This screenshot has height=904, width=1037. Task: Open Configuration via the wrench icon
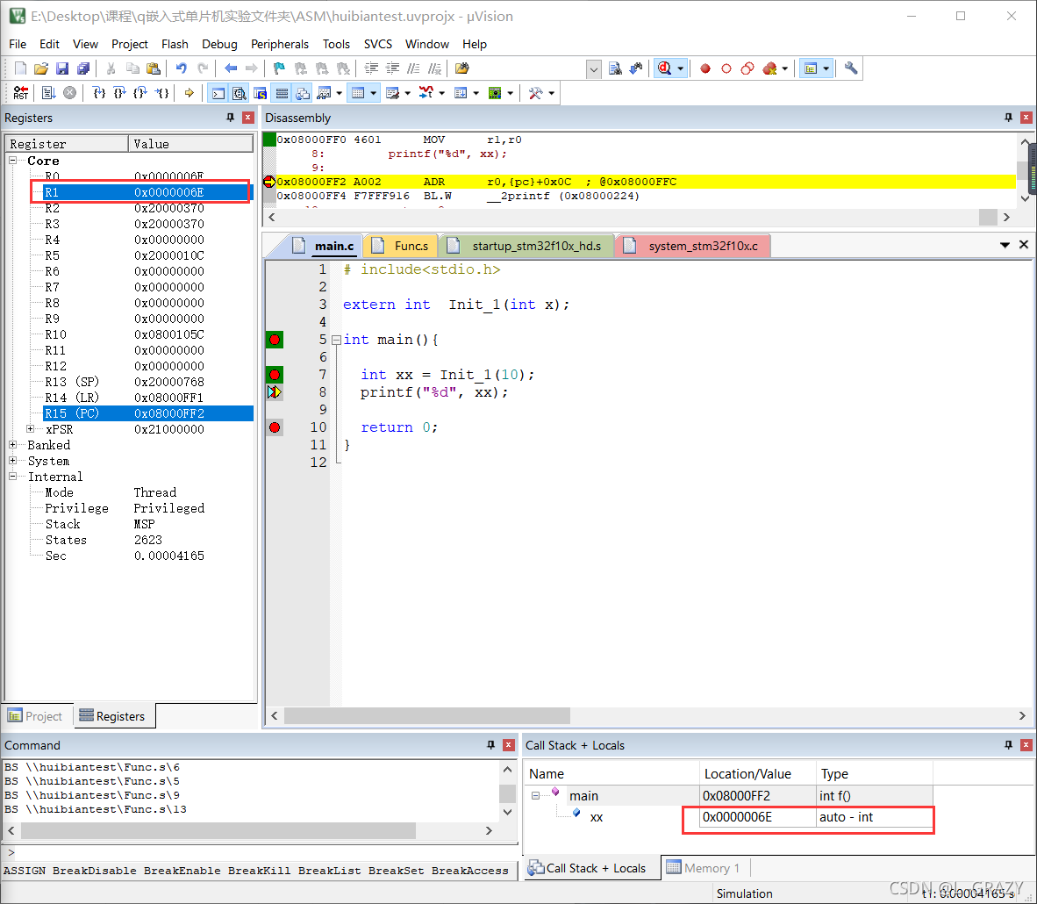(851, 68)
